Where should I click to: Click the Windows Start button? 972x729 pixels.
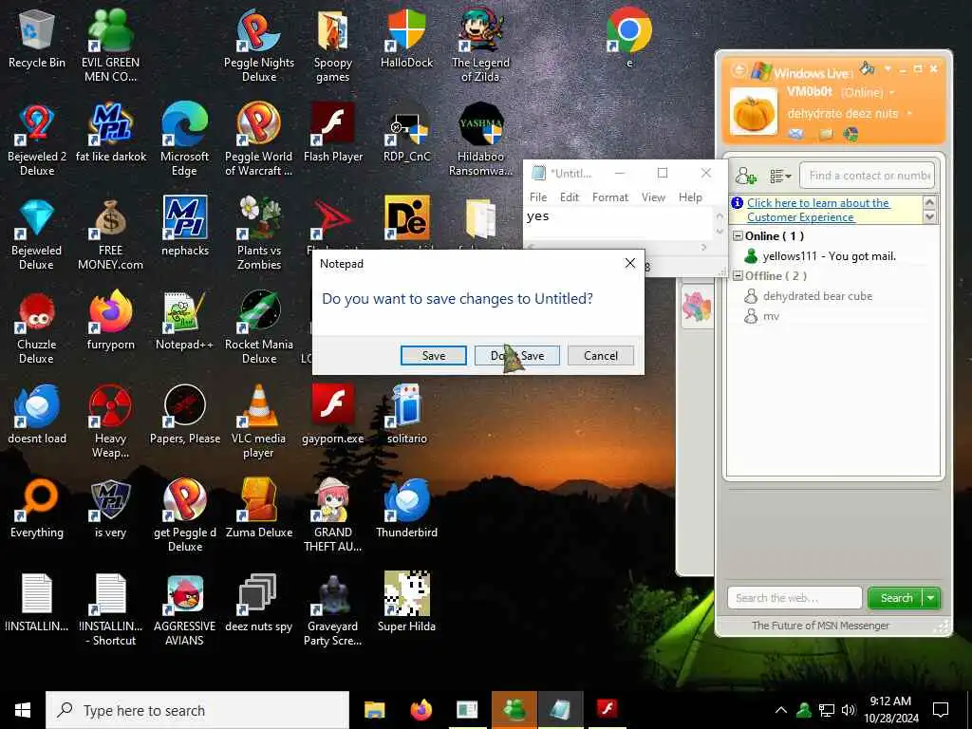coord(23,710)
